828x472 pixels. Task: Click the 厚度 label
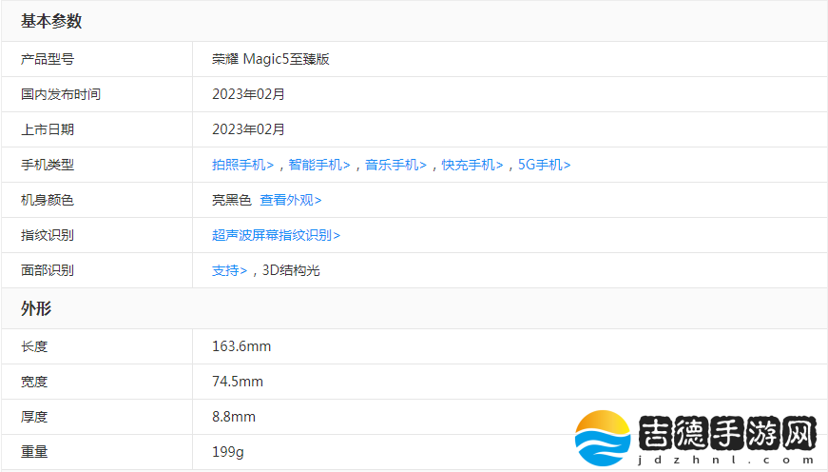(x=34, y=417)
